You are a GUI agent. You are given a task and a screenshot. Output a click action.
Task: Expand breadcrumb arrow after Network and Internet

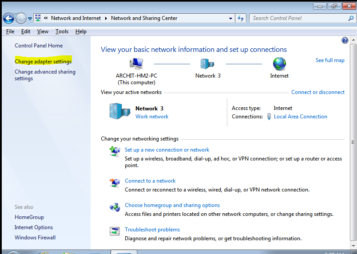(x=106, y=18)
